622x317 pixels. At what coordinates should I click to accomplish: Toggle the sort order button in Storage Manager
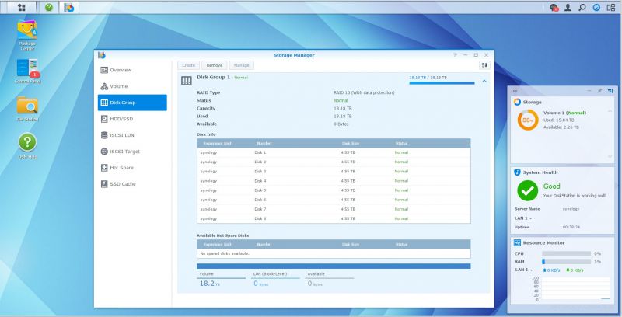[484, 65]
